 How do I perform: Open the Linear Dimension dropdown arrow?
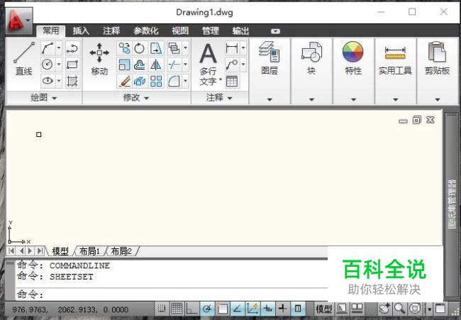click(x=243, y=48)
